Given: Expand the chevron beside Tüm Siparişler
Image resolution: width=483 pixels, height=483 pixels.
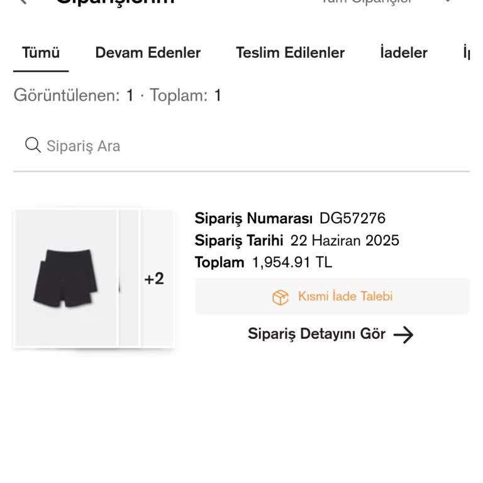Looking at the screenshot, I should tap(448, 2).
